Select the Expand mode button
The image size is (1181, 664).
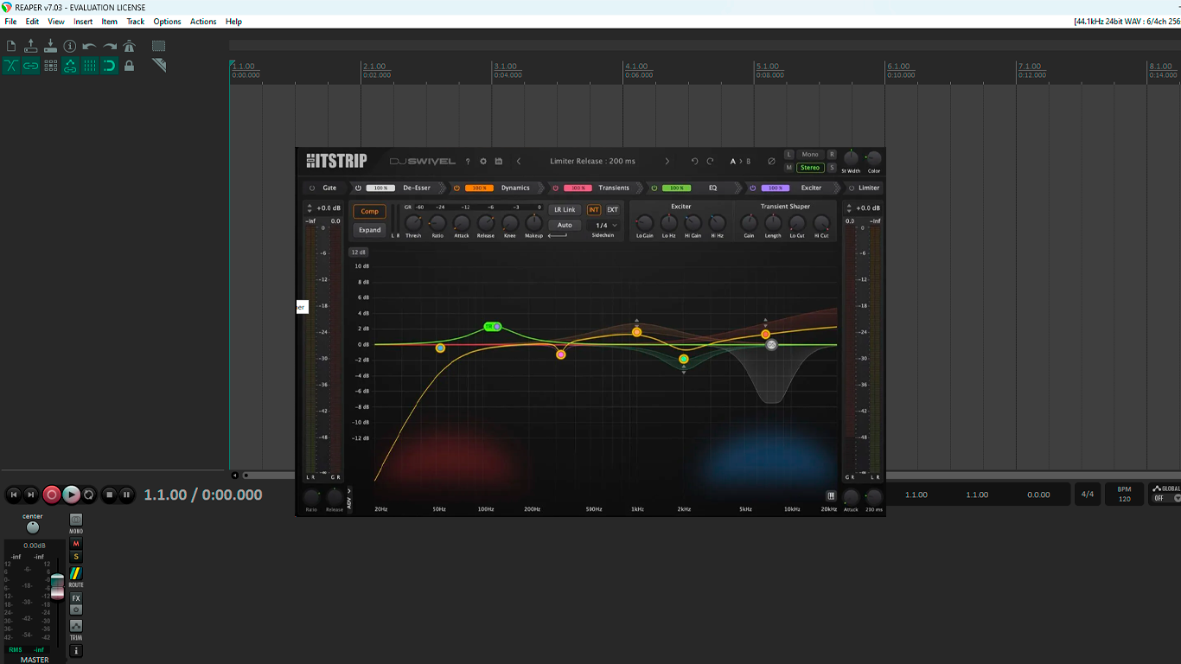point(370,230)
